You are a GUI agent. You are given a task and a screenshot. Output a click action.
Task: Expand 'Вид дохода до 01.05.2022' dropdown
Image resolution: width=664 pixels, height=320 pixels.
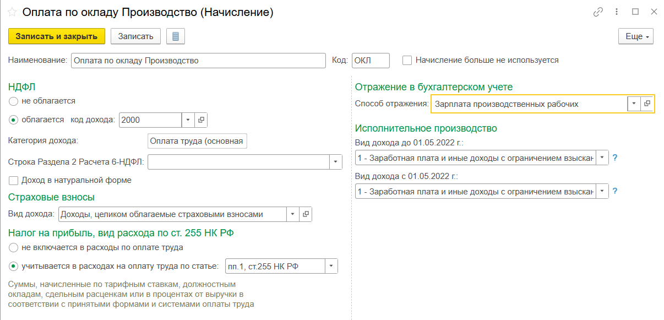[x=602, y=158]
